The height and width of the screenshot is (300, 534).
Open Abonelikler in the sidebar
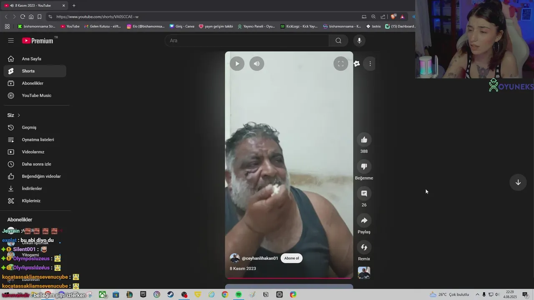pos(35,83)
